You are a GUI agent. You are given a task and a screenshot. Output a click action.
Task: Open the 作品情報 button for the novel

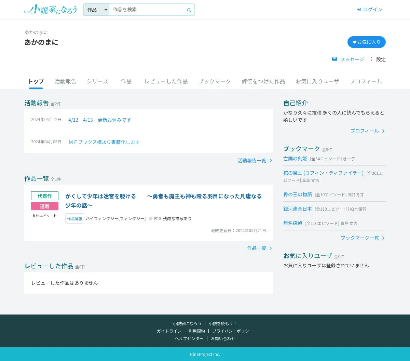(x=74, y=218)
